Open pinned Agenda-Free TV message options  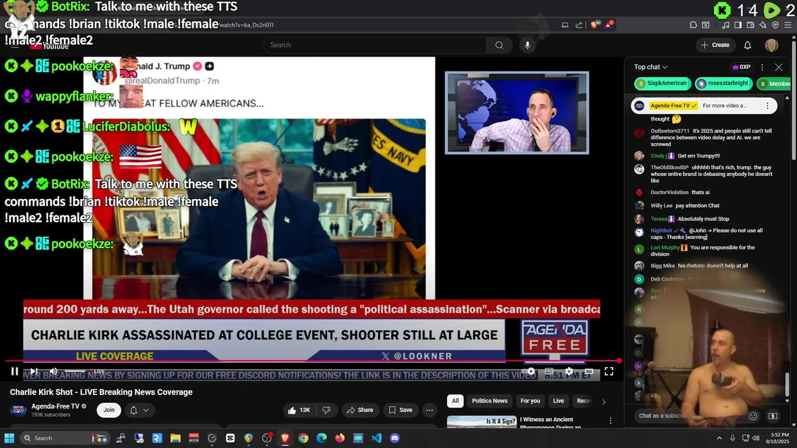tap(767, 106)
